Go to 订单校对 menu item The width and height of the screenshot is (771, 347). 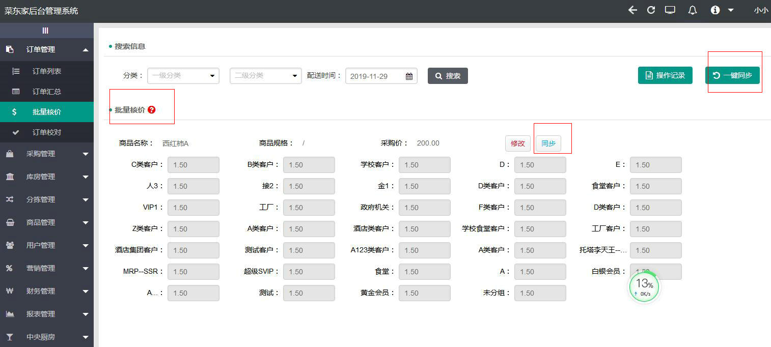coord(47,132)
